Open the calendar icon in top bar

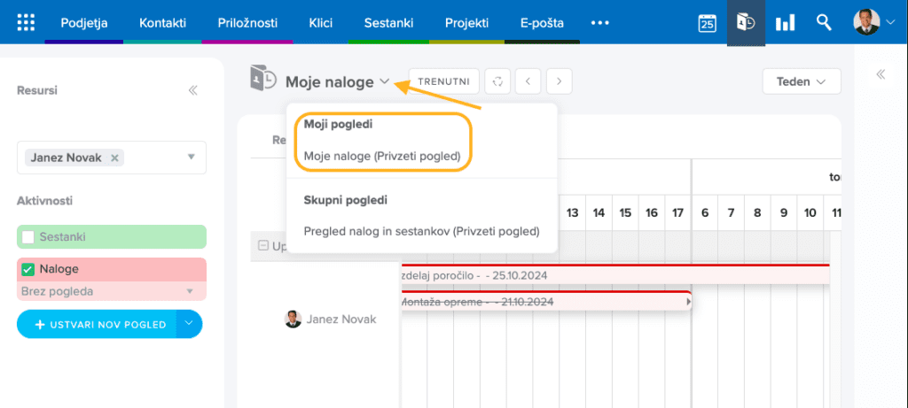pos(707,23)
